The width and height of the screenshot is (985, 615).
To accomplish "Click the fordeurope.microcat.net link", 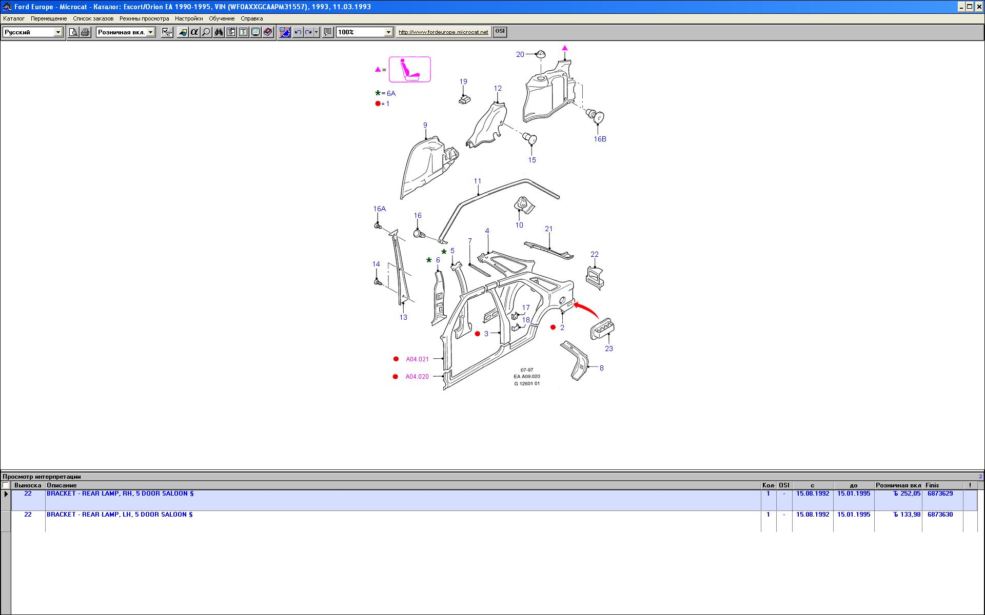I will pyautogui.click(x=443, y=32).
